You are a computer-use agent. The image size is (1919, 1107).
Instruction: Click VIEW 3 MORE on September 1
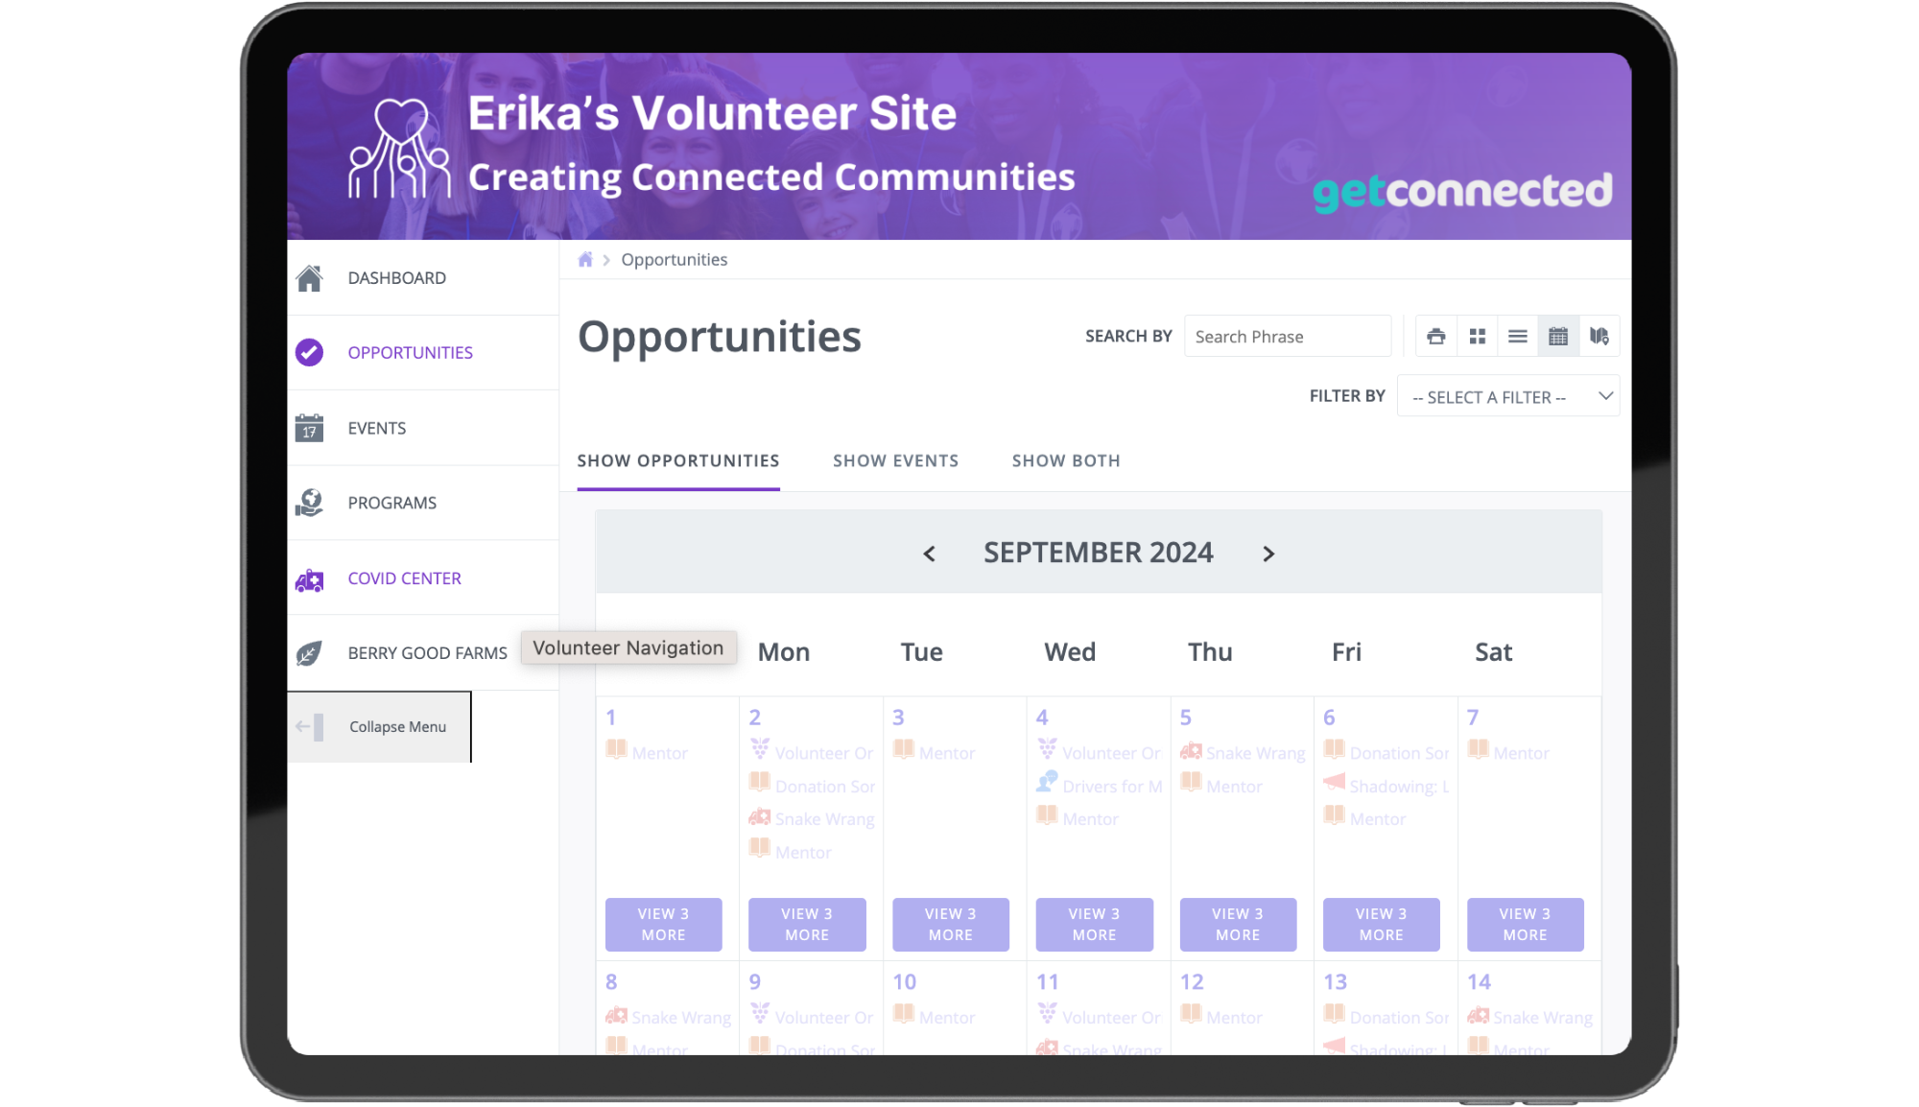(x=663, y=924)
